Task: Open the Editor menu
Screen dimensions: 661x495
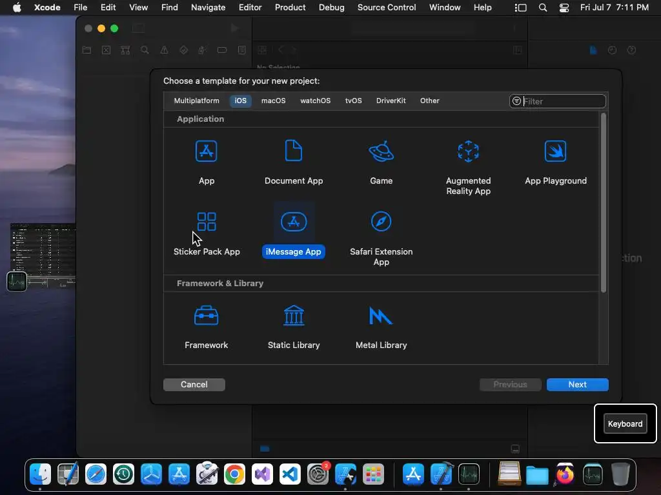Action: click(250, 7)
